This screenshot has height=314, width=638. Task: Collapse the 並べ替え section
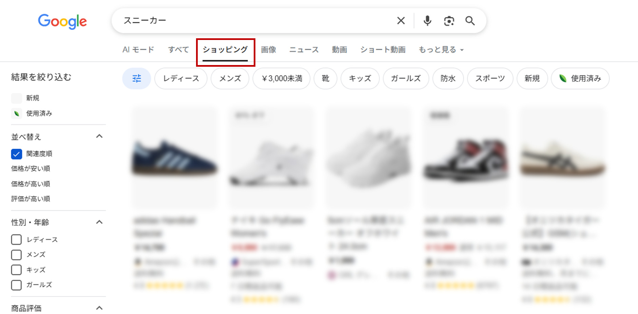tap(99, 137)
